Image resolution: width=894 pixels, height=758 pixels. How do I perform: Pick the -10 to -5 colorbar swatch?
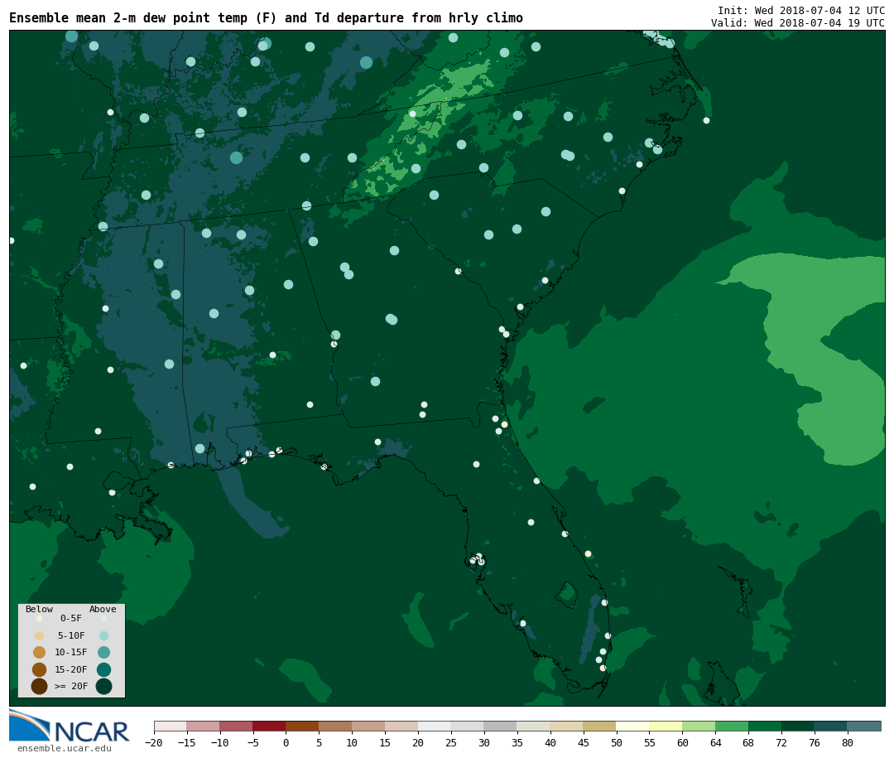click(x=237, y=726)
